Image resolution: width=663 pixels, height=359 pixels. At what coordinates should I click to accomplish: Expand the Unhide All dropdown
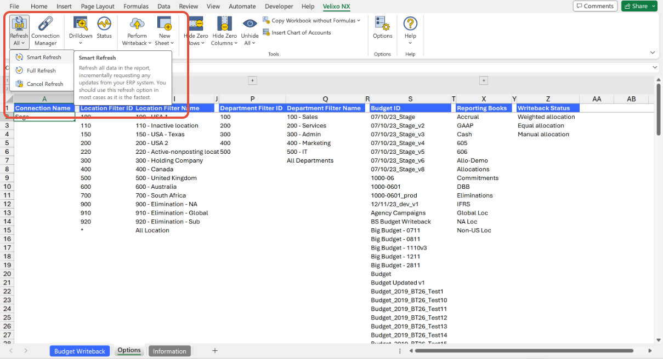coord(250,43)
